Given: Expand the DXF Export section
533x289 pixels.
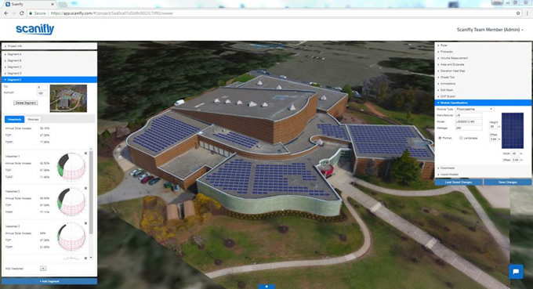Looking at the screenshot, I should pyautogui.click(x=483, y=96).
